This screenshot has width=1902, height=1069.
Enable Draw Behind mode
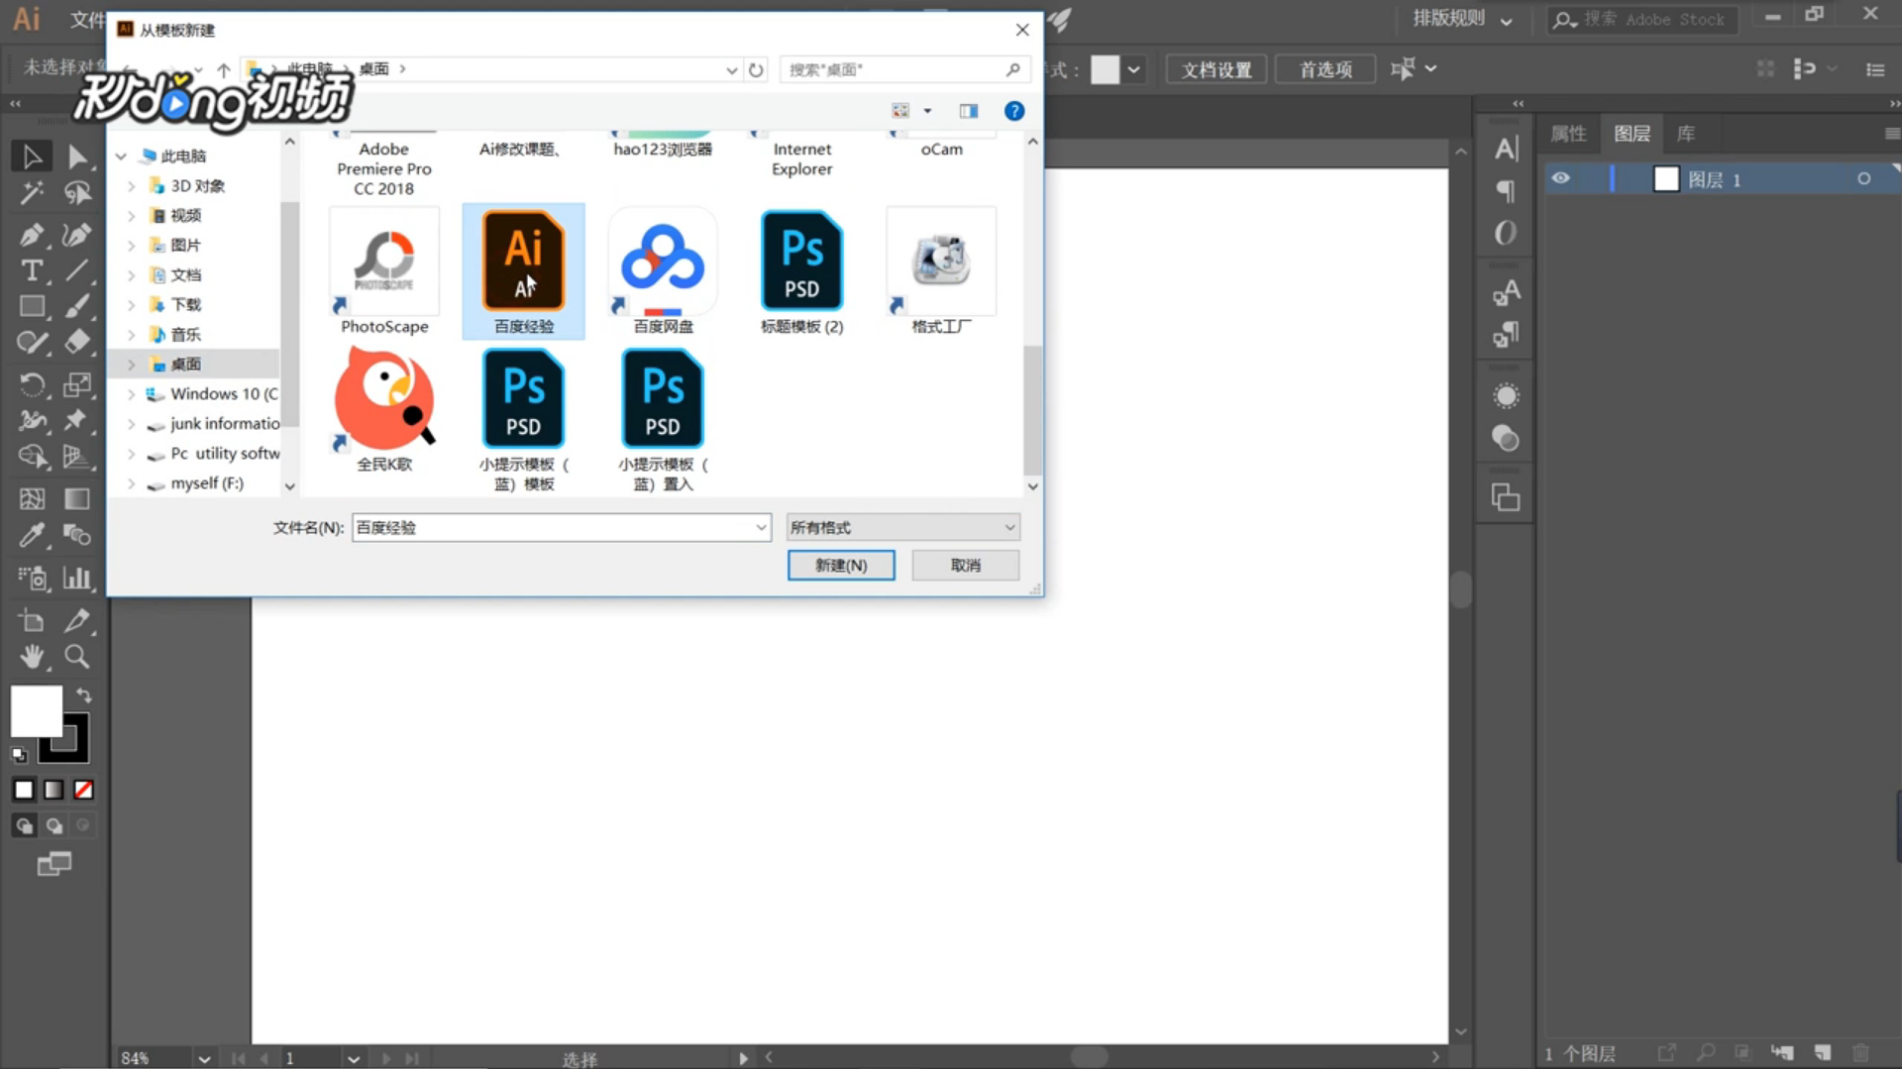[x=54, y=825]
